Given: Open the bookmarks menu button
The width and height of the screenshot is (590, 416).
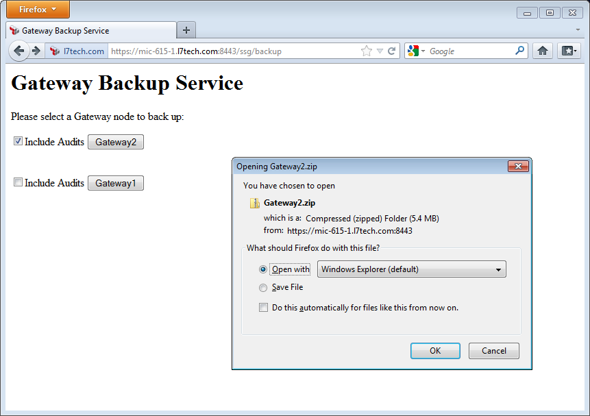Looking at the screenshot, I should (x=569, y=51).
